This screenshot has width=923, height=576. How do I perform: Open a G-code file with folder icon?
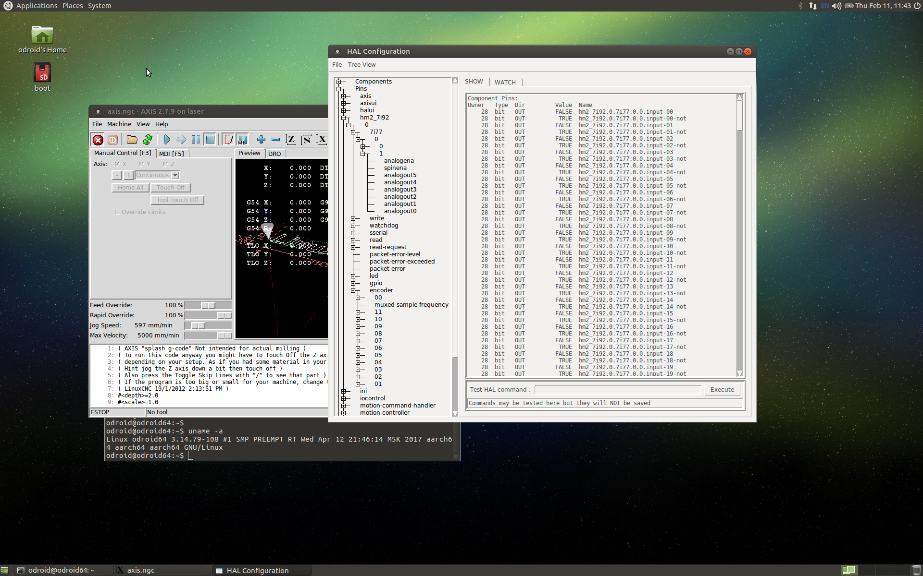point(132,140)
